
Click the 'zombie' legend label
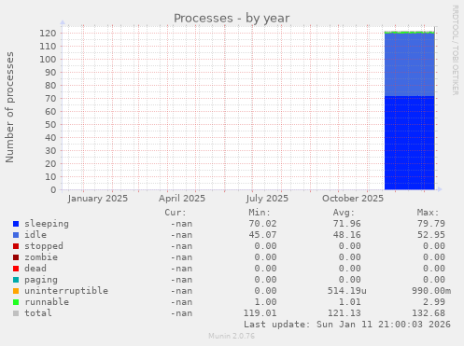click(x=41, y=257)
